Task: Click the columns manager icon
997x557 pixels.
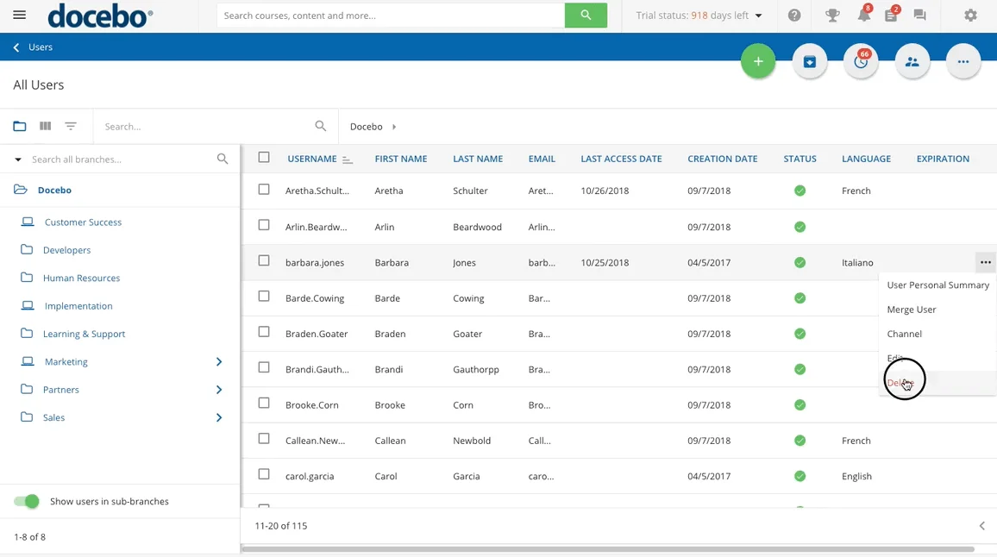Action: (x=45, y=126)
